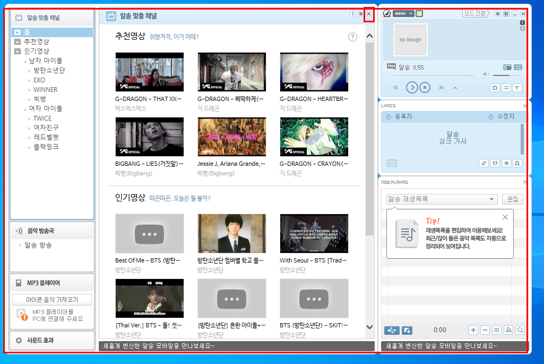This screenshot has width=544, height=364.
Task: Select 인기영상 in the channel sidebar
Action: (x=37, y=51)
